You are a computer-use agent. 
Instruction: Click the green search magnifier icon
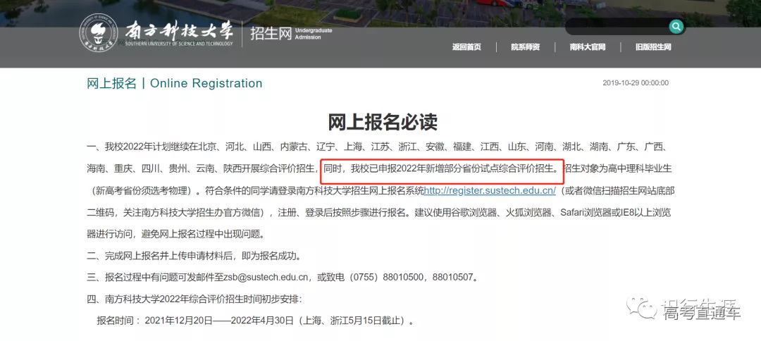[x=676, y=27]
